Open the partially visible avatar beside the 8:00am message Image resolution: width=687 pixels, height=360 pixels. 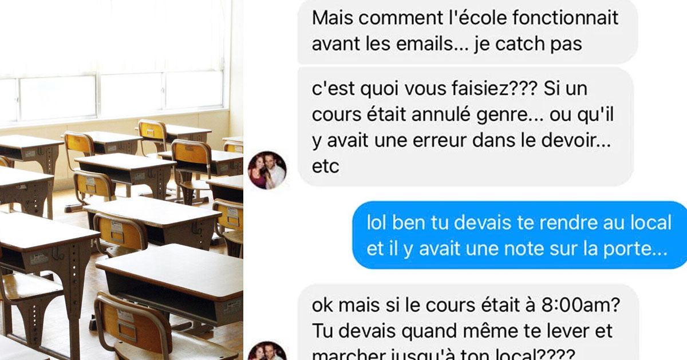point(266,351)
